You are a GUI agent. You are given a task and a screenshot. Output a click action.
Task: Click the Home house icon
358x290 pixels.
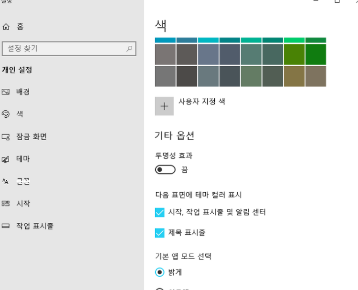[x=6, y=27]
